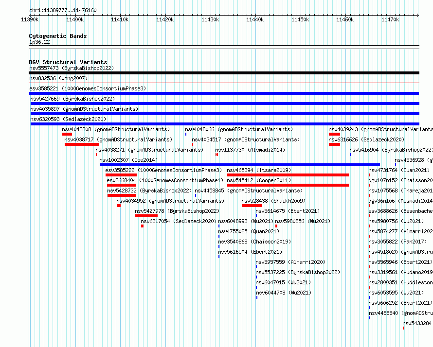Select the esv2668404 1000GenomesConsortiumPhase1 red bar
433x347 pixels.
pyautogui.click(x=122, y=185)
